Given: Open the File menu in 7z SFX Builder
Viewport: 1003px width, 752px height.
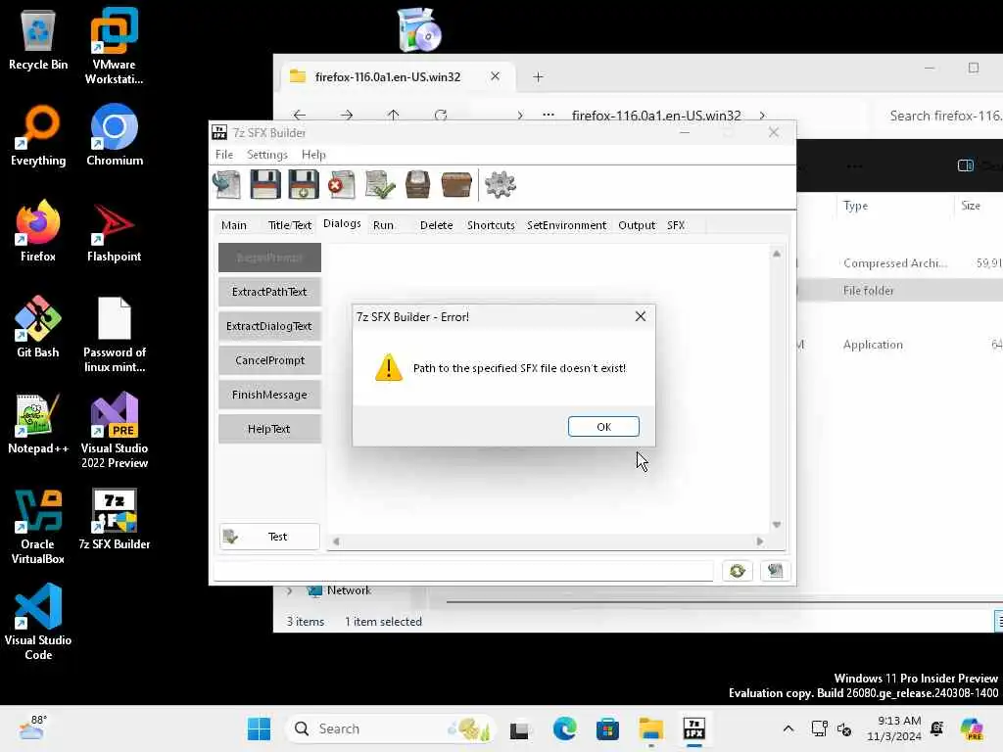Looking at the screenshot, I should 224,155.
